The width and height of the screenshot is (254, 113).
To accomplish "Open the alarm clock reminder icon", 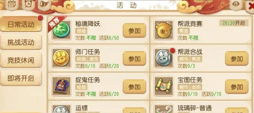I will point(28,5).
